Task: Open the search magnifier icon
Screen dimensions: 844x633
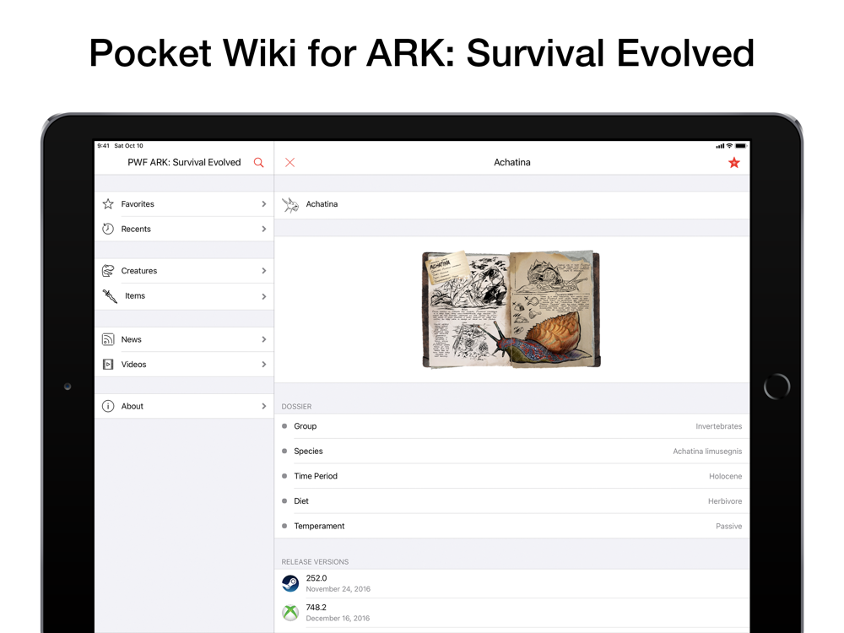Action: [259, 163]
